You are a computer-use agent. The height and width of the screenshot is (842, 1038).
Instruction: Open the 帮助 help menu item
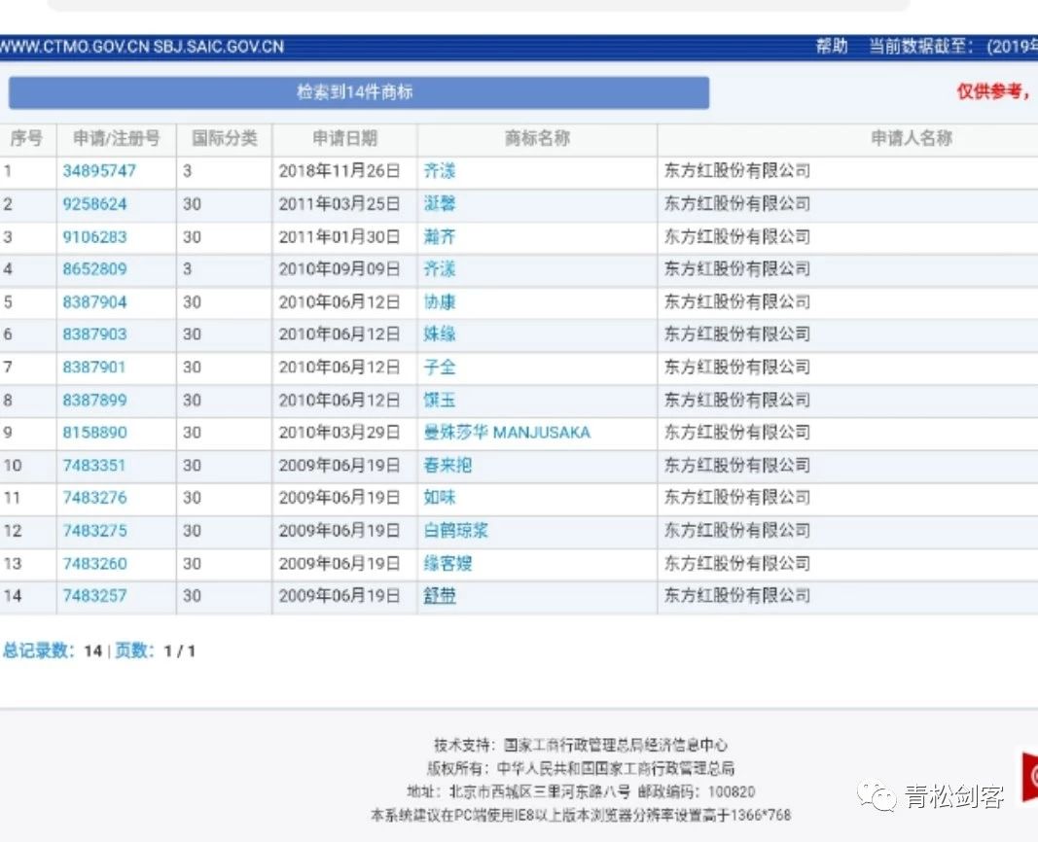tap(832, 47)
